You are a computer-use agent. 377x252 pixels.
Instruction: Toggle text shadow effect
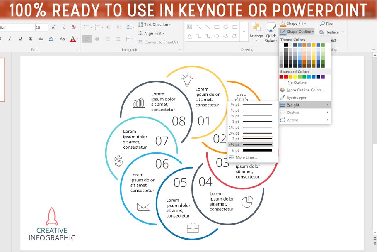click(31, 39)
